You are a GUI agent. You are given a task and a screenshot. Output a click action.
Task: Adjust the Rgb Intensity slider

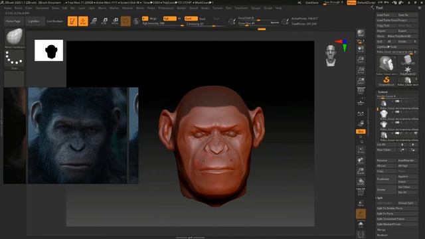pyautogui.click(x=163, y=24)
